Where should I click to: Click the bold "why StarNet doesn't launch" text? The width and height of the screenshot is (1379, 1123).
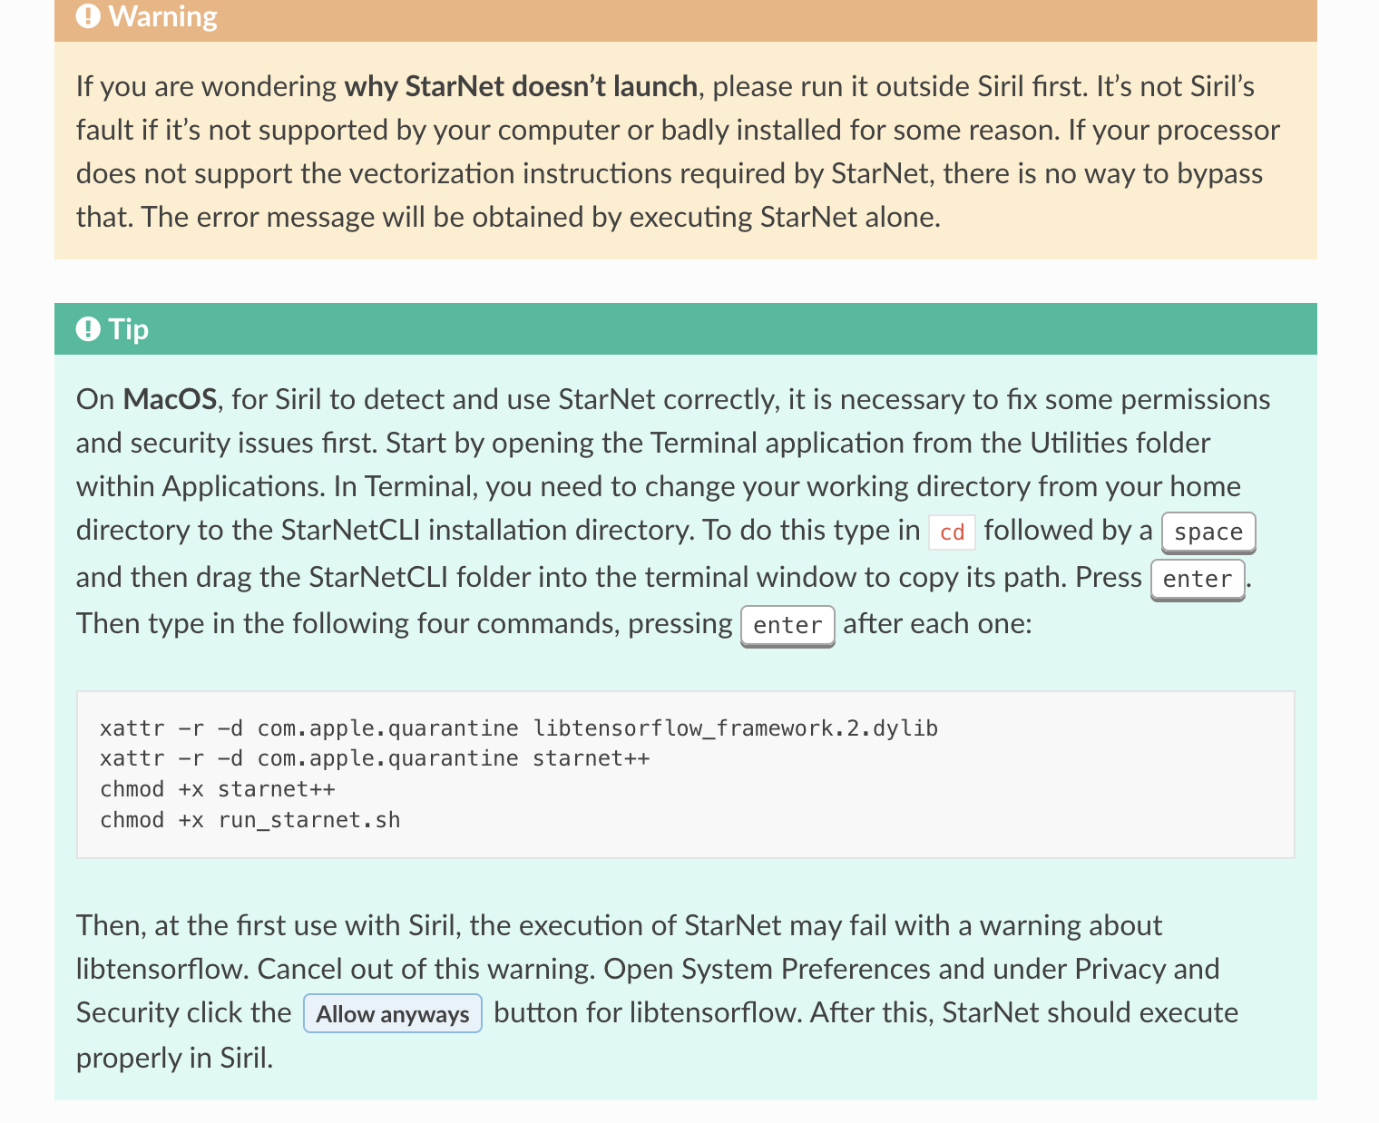coord(520,86)
